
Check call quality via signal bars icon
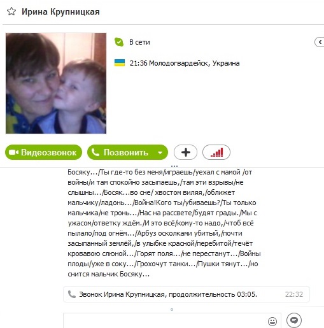pyautogui.click(x=216, y=152)
